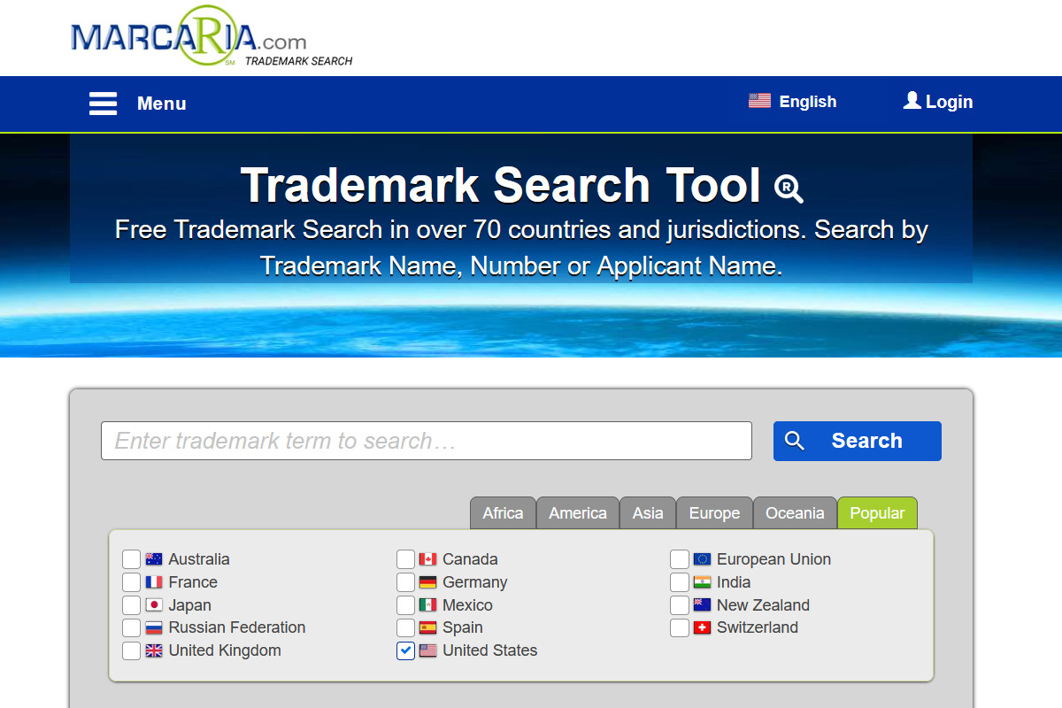Check the France checkbox

[x=131, y=582]
